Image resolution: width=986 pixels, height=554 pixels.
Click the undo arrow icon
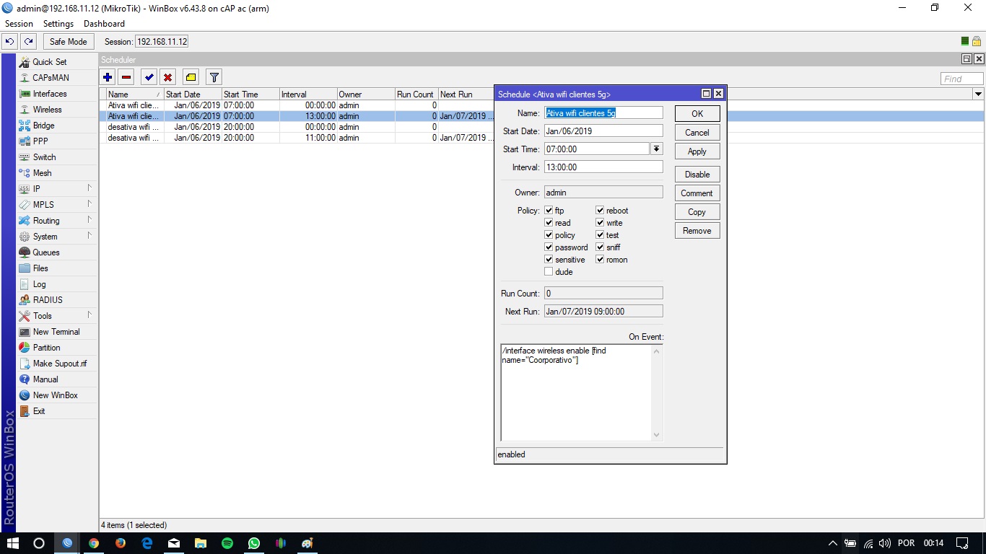coord(10,42)
